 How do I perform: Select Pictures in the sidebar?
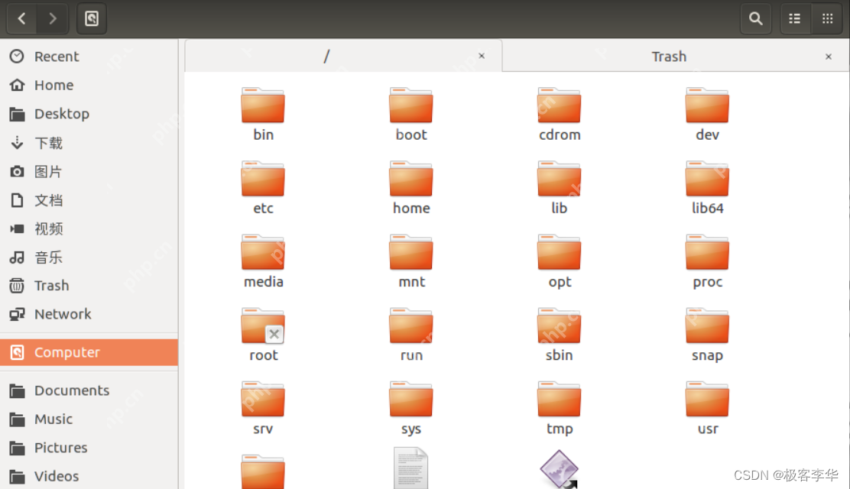60,448
